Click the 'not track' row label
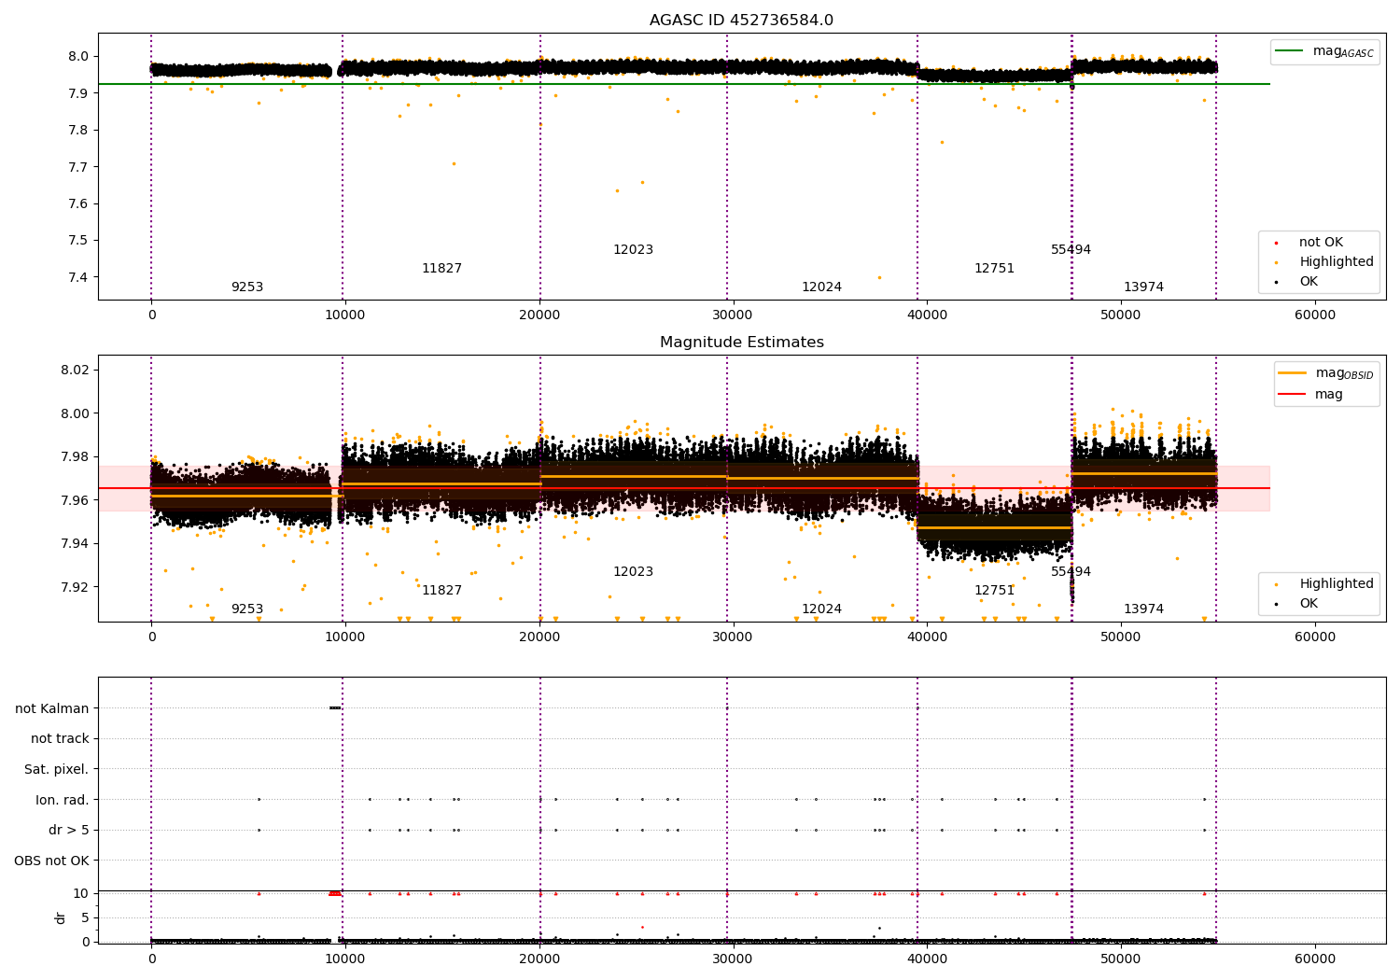The width and height of the screenshot is (1400, 980). point(60,739)
